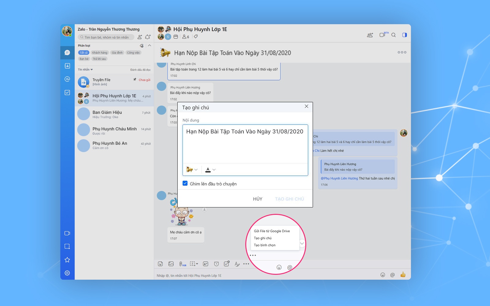Screen dimensions: 490x306
Task: Click the create new group icon
Action: (148, 37)
